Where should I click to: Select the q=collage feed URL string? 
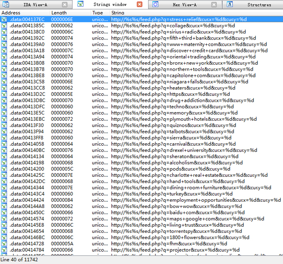(x=173, y=25)
